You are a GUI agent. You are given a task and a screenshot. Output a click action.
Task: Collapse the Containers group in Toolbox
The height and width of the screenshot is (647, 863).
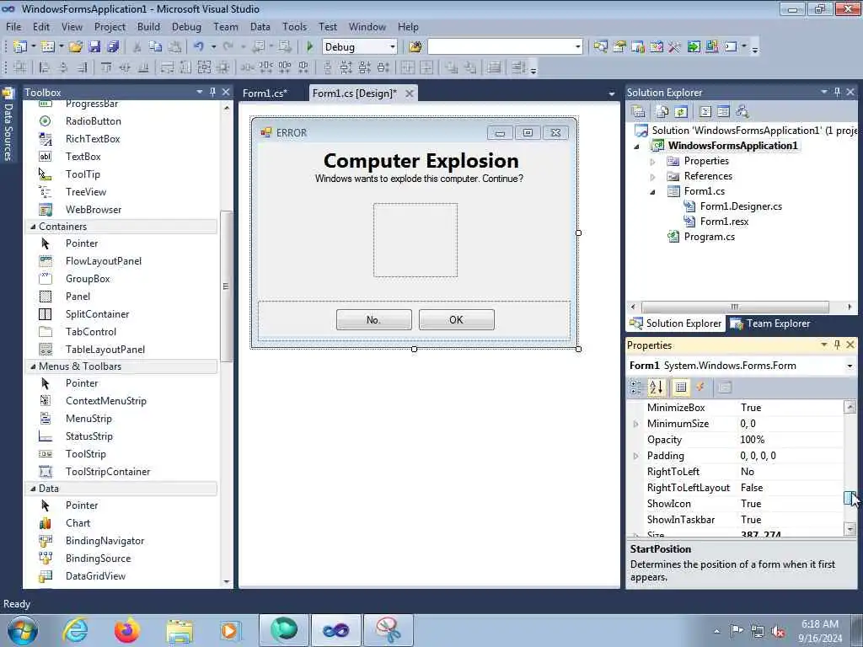click(33, 227)
